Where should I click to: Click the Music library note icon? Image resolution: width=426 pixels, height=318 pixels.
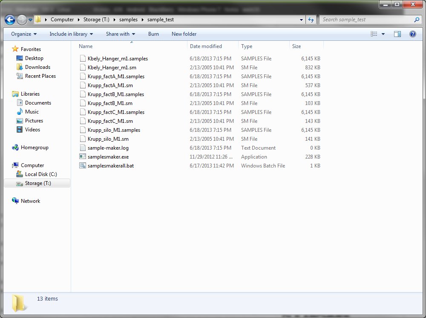click(x=19, y=112)
